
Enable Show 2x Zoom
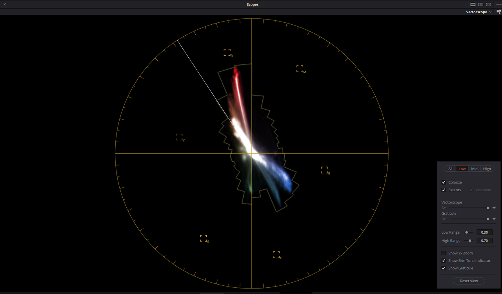(x=444, y=253)
